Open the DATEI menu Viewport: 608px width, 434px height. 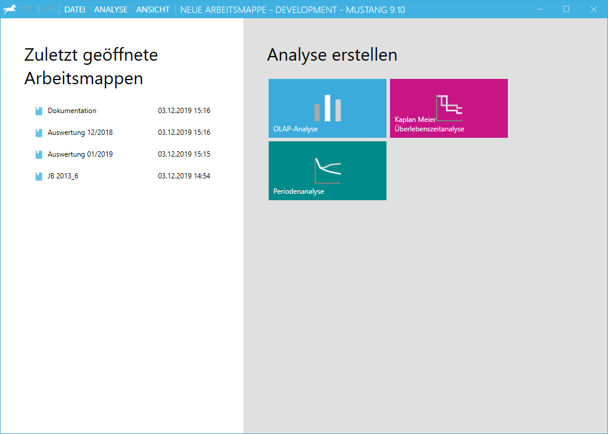click(74, 9)
